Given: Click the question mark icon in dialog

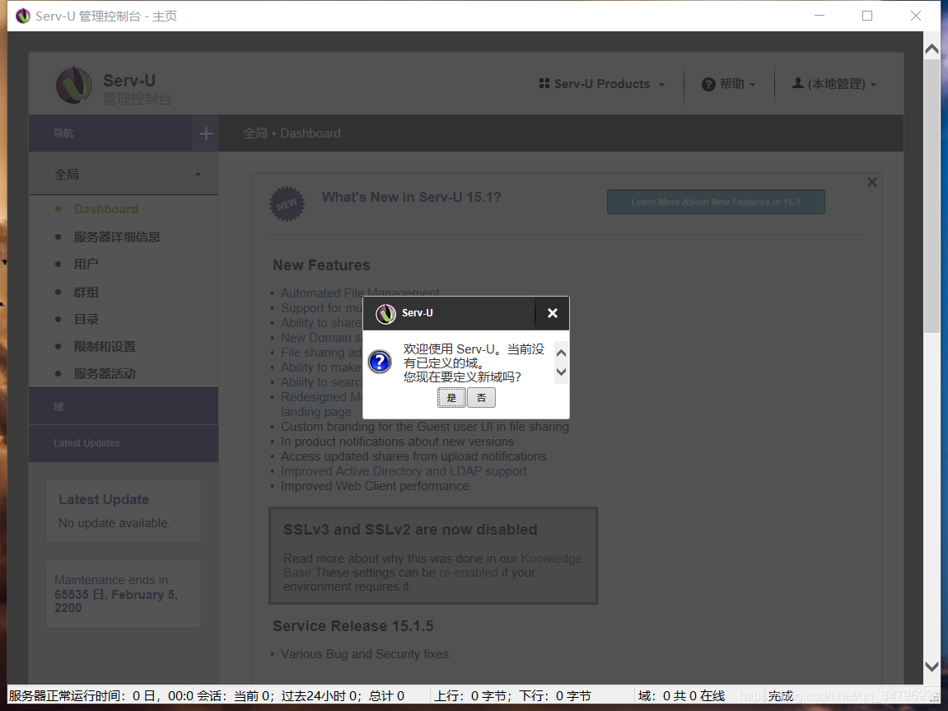Looking at the screenshot, I should coord(380,363).
